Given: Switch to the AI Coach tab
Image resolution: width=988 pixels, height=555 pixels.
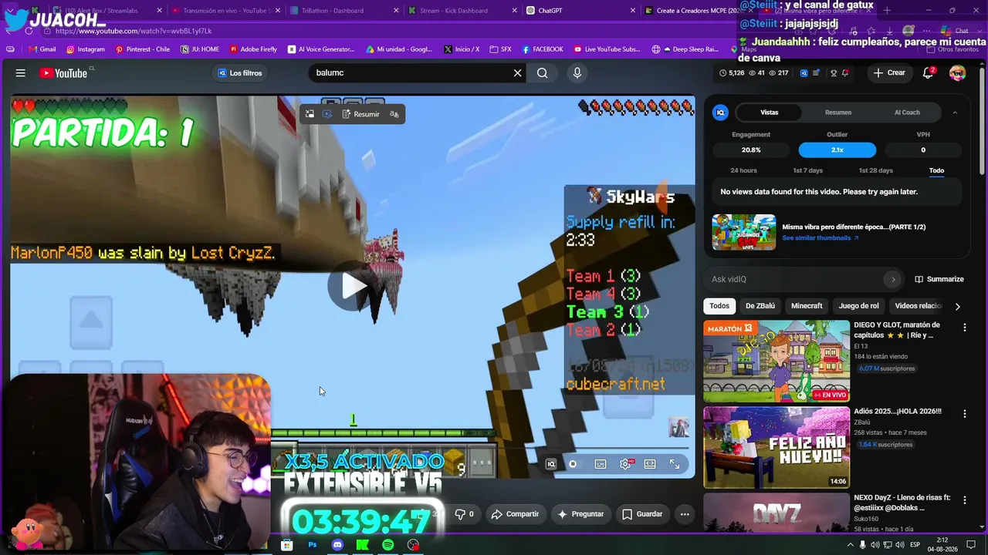Looking at the screenshot, I should 907,113.
